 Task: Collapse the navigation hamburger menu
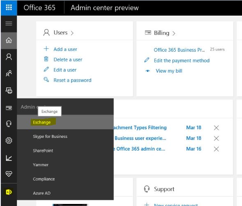click(9, 23)
